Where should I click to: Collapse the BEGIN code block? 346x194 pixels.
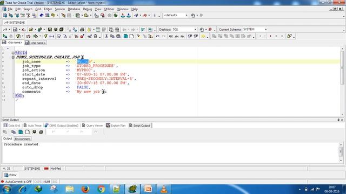pos(13,53)
